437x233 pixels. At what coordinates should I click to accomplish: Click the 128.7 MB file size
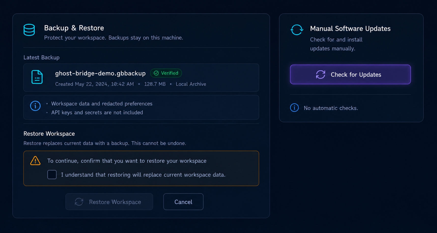point(155,84)
